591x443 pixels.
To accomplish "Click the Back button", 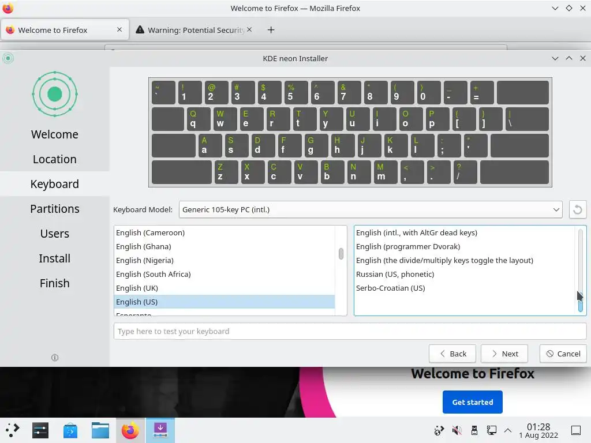I will [452, 354].
